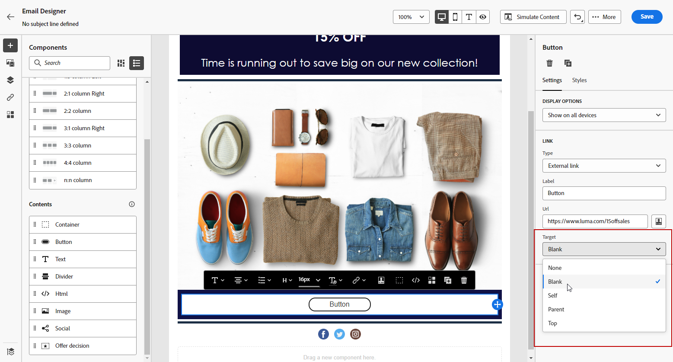Open the 100% zoom dropdown

411,17
